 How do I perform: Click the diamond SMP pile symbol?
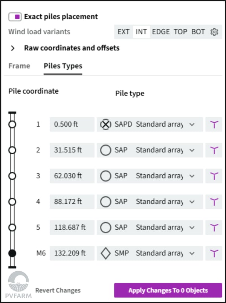105,253
